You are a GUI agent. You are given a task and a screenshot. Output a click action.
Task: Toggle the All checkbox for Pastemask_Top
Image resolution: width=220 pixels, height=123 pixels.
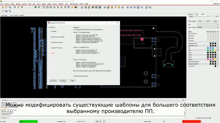coord(218,43)
